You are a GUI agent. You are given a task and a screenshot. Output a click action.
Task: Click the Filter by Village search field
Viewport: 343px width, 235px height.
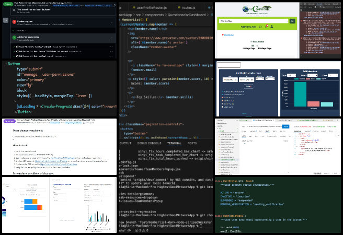(x=254, y=21)
